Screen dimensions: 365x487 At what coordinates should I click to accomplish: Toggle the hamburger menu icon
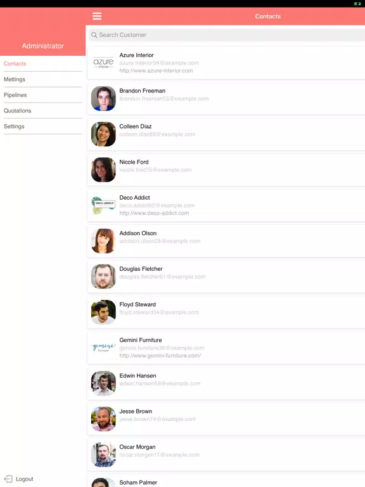pos(97,16)
